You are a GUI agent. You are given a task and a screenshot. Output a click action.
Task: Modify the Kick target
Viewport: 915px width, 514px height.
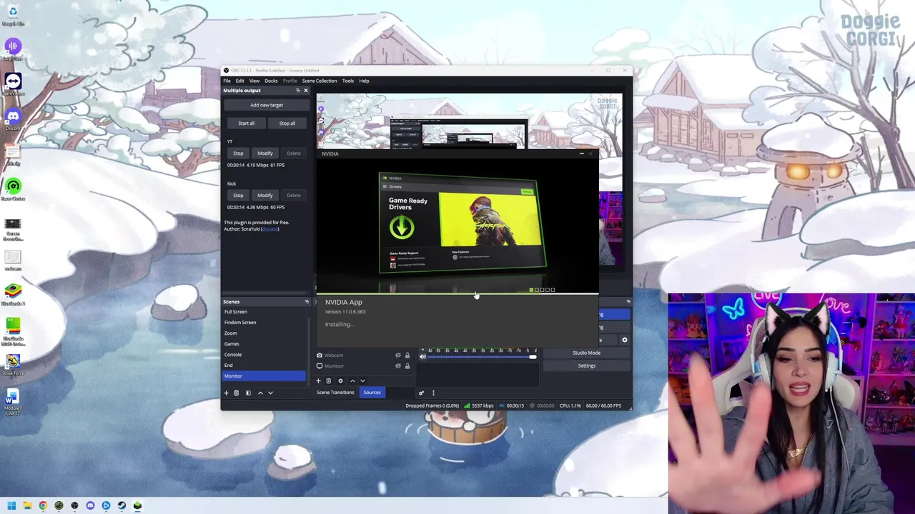tap(265, 196)
